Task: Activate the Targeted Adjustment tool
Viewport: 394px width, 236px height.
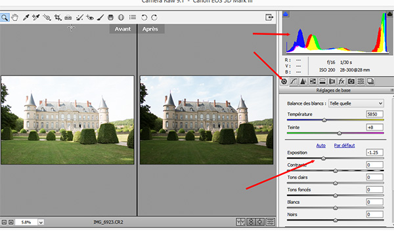Action: point(47,17)
